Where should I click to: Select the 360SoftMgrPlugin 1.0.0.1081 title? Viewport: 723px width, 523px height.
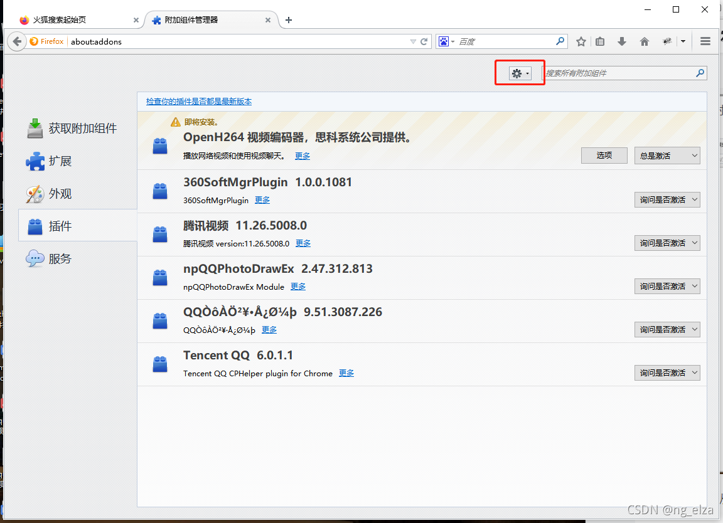pyautogui.click(x=267, y=182)
